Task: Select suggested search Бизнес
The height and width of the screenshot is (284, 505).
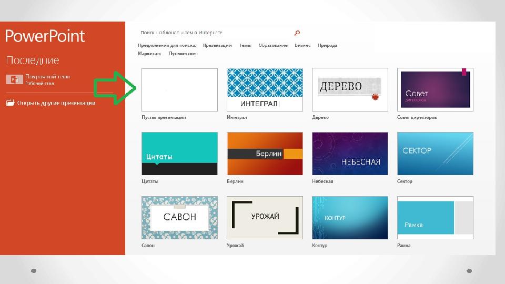Action: point(302,45)
